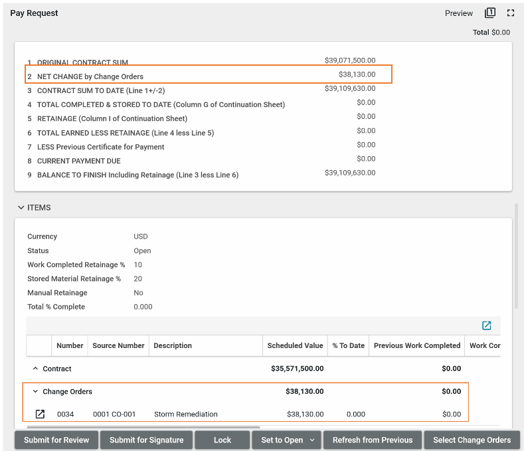This screenshot has height=451, width=524.
Task: Click the Previous Work Completed column header
Action: pyautogui.click(x=416, y=345)
